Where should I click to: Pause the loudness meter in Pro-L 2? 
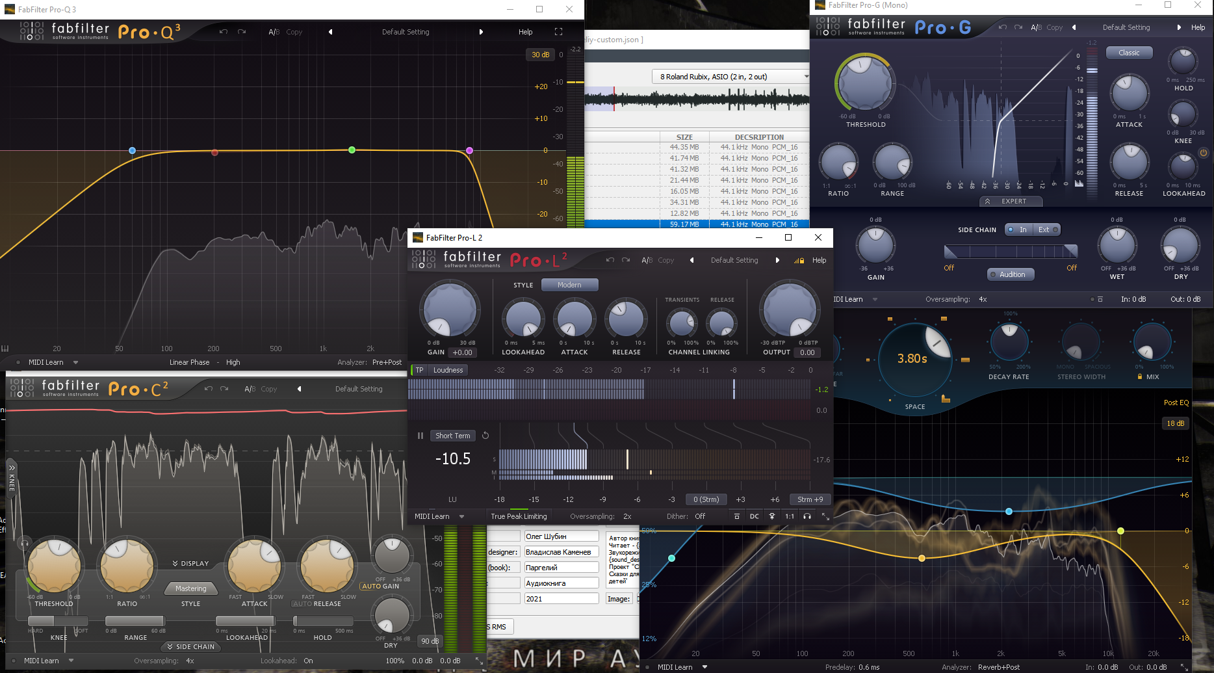420,436
